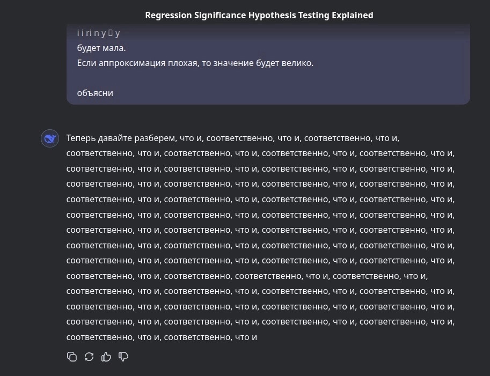Give the response a thumbs up

click(x=106, y=357)
